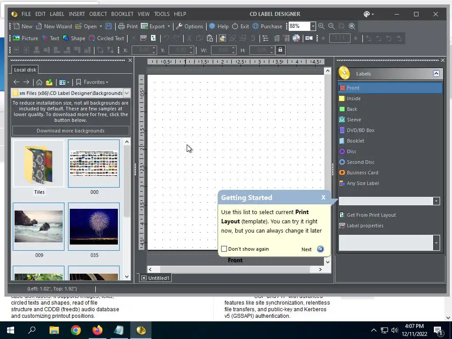The width and height of the screenshot is (452, 339).
Task: Zoom out with the magnifier minus icon
Action: tap(331, 26)
